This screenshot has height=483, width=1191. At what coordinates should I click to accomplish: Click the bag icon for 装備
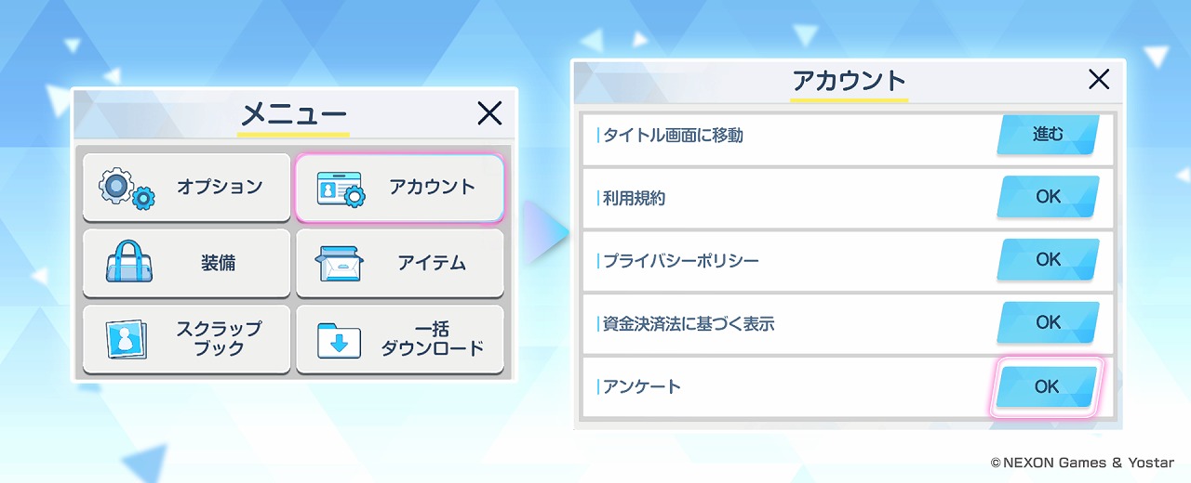click(127, 263)
